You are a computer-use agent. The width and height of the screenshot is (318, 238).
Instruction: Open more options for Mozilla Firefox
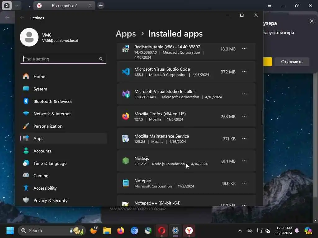[x=244, y=116]
